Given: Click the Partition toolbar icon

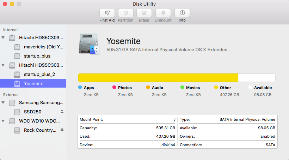Looking at the screenshot, I should pyautogui.click(x=126, y=13).
